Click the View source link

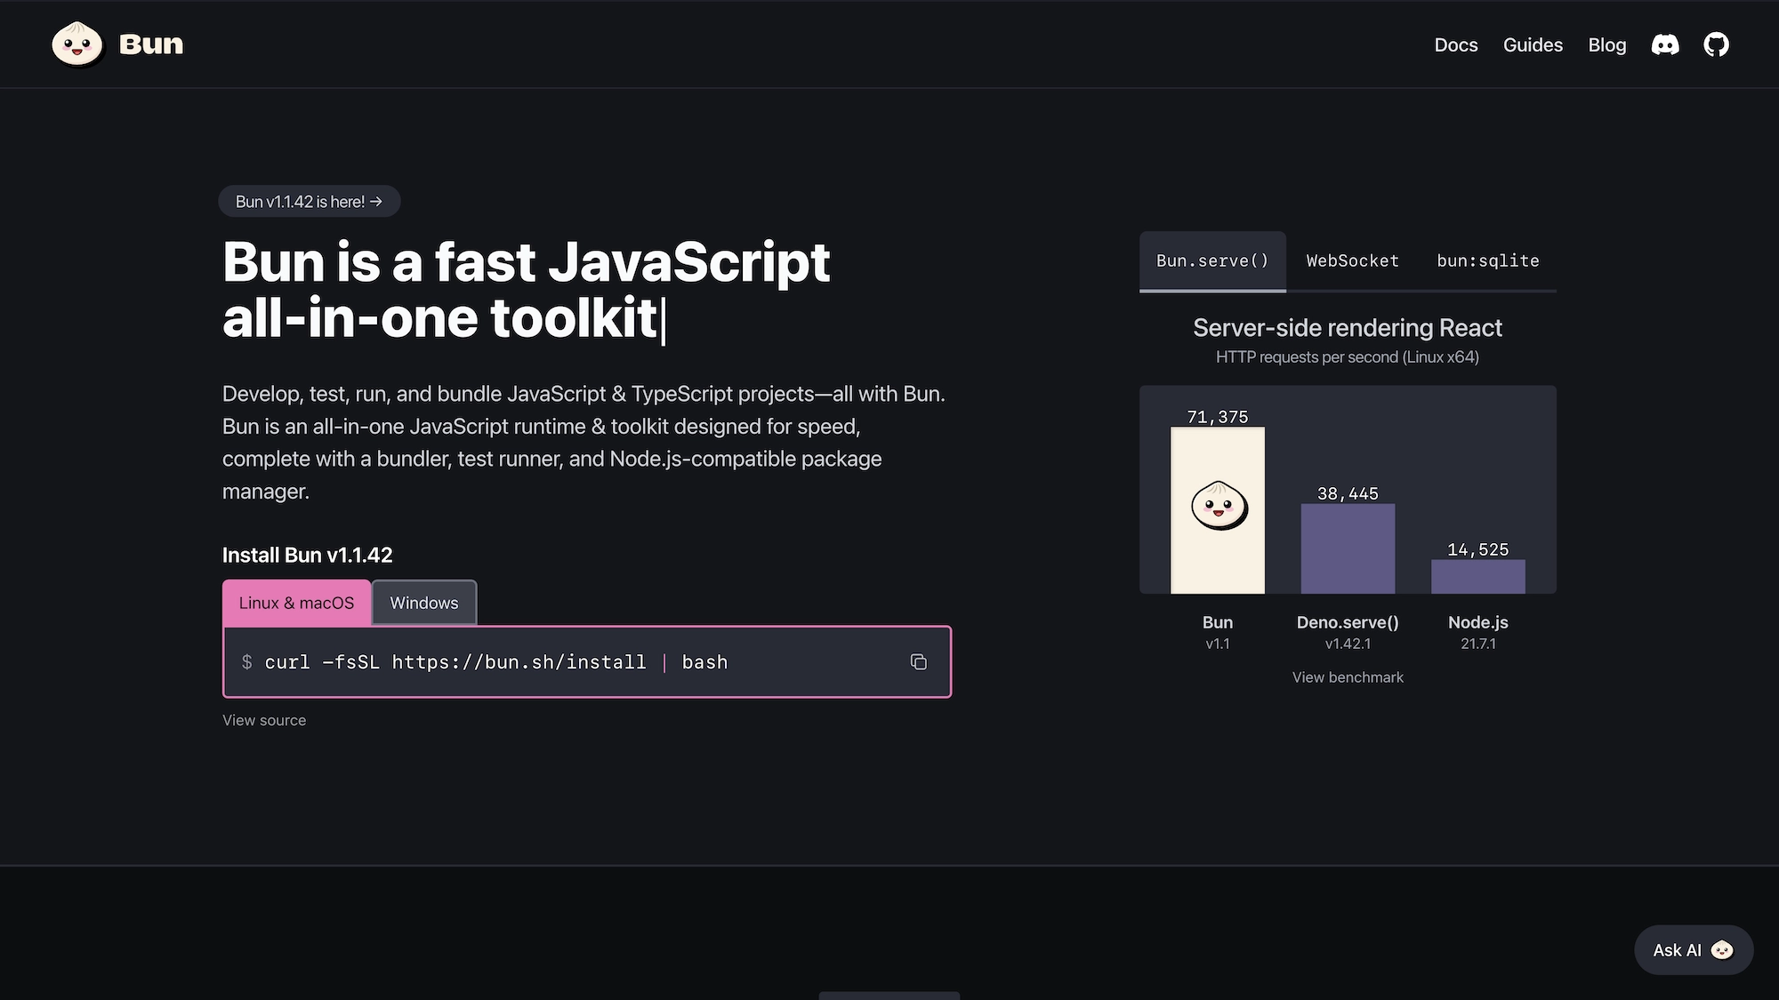[264, 720]
